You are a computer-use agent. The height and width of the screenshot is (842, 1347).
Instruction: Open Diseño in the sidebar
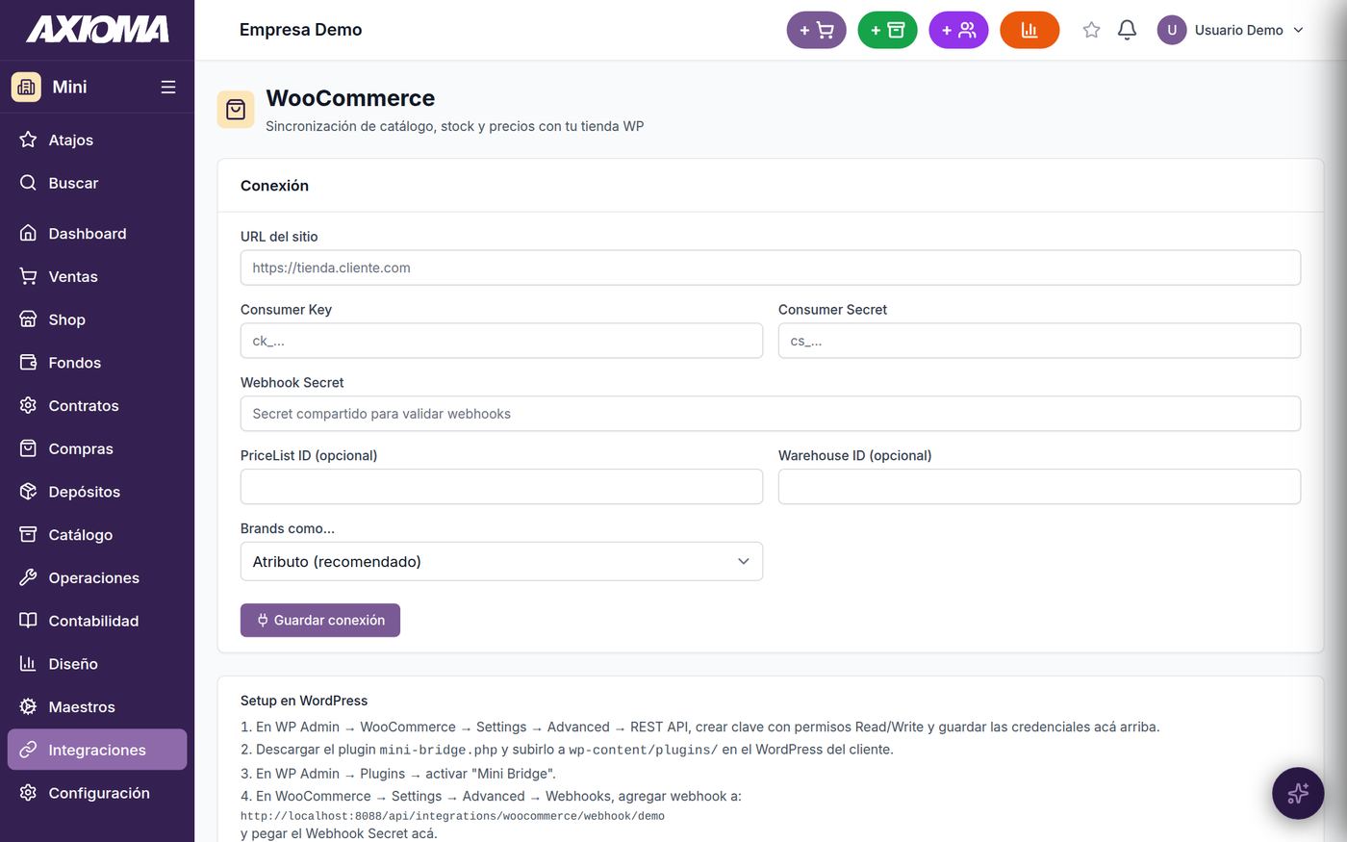[97, 663]
